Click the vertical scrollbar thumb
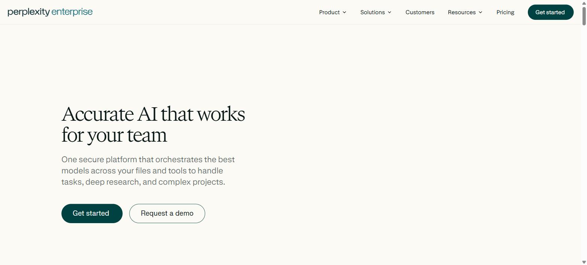The width and height of the screenshot is (587, 265). tap(584, 16)
